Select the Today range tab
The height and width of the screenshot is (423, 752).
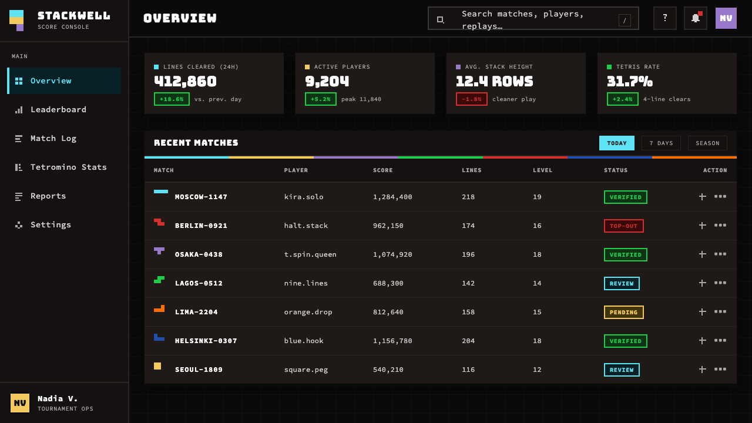click(617, 143)
